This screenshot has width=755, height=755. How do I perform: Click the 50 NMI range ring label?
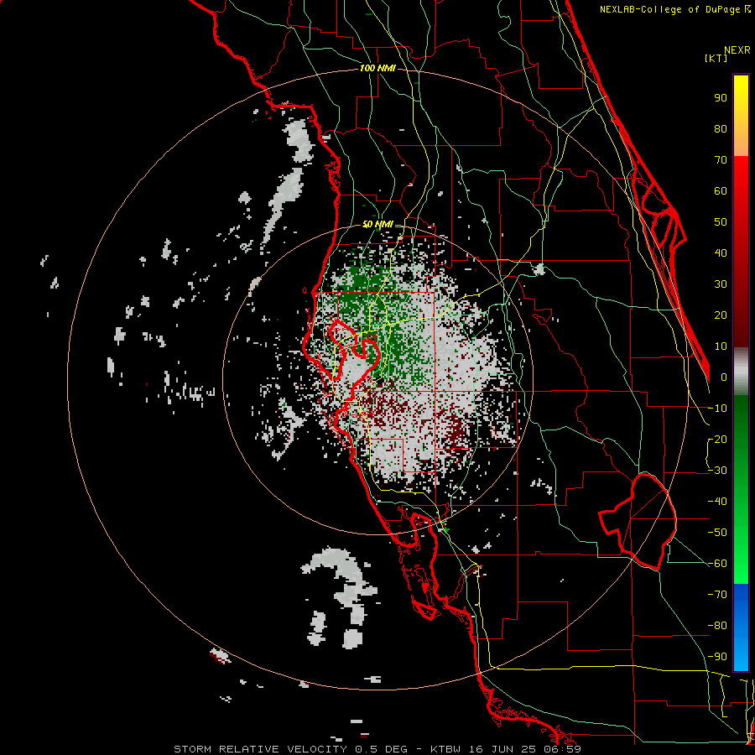pyautogui.click(x=377, y=224)
